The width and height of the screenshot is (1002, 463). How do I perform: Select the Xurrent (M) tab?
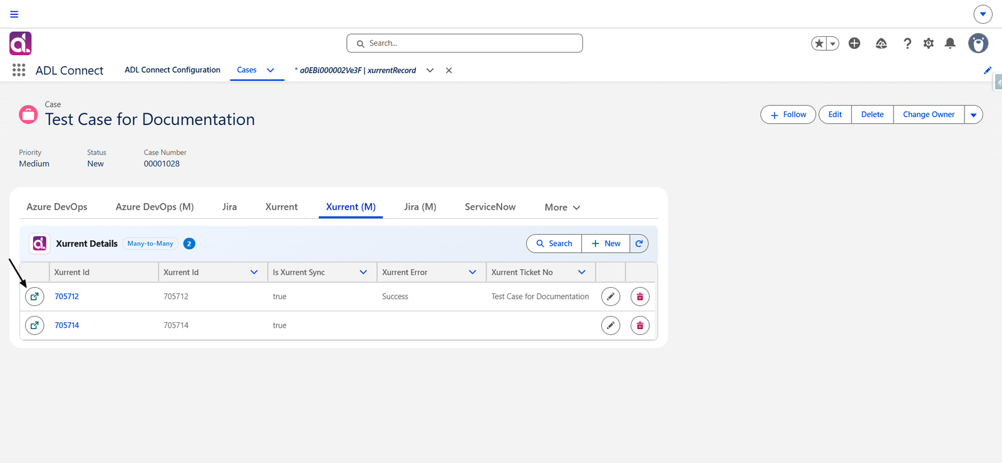pos(351,207)
